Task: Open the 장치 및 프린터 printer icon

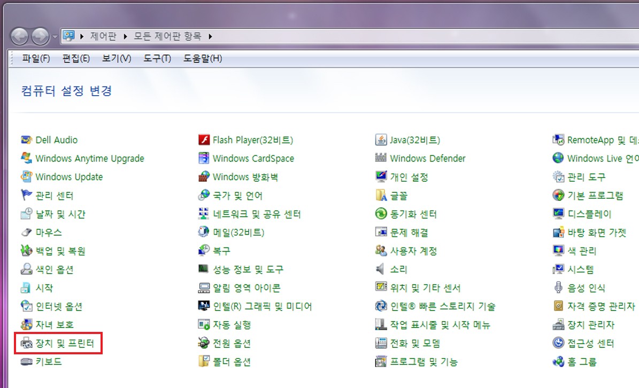Action: (x=27, y=343)
